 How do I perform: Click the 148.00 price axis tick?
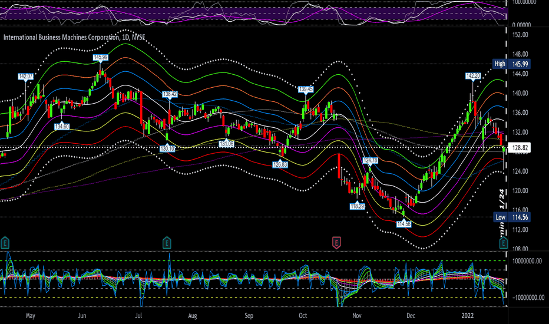(x=520, y=54)
